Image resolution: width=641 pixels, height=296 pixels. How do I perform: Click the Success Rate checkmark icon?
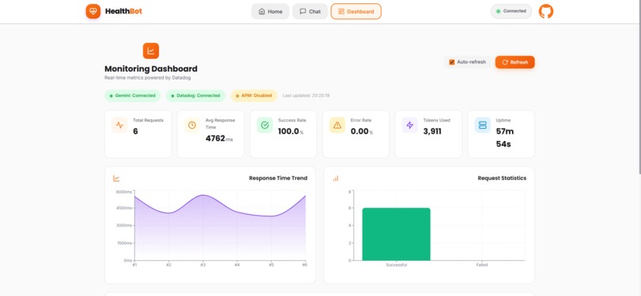tap(265, 125)
